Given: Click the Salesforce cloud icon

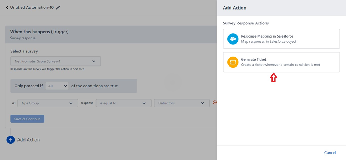Looking at the screenshot, I should tap(233, 39).
